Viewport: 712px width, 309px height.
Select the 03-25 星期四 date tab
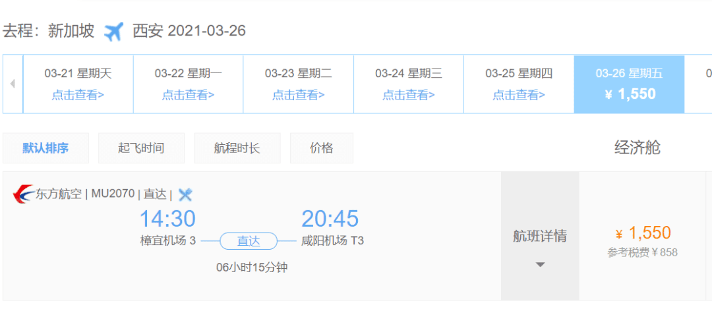point(519,84)
